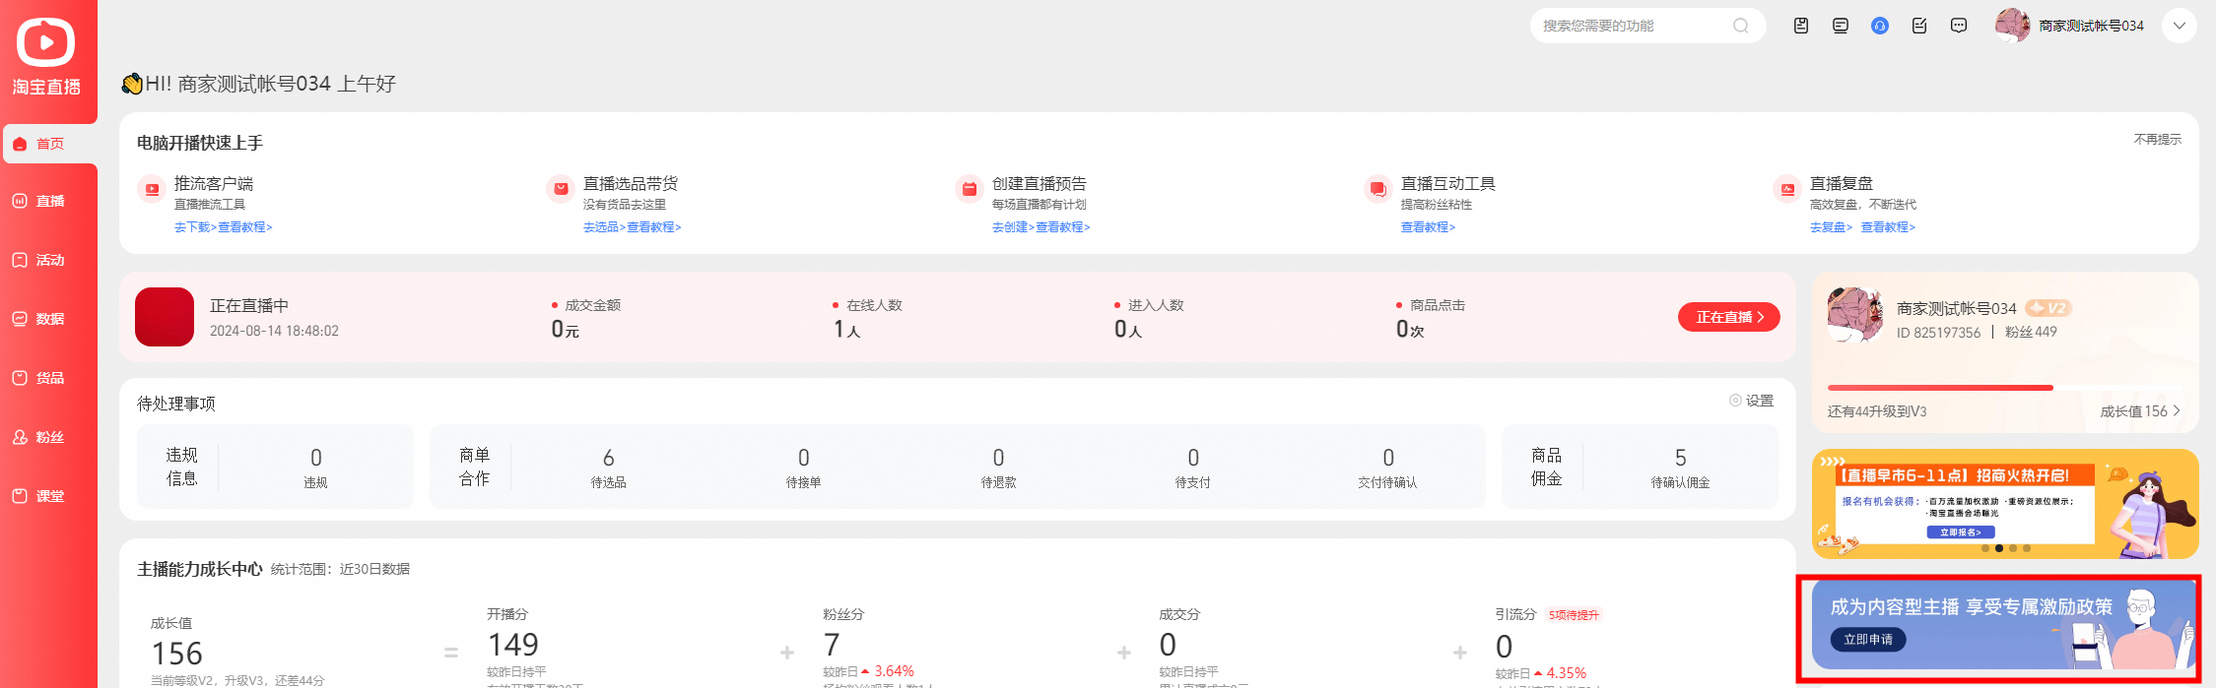The width and height of the screenshot is (2216, 688).
Task: Open 设置 for pending items
Action: click(1752, 401)
